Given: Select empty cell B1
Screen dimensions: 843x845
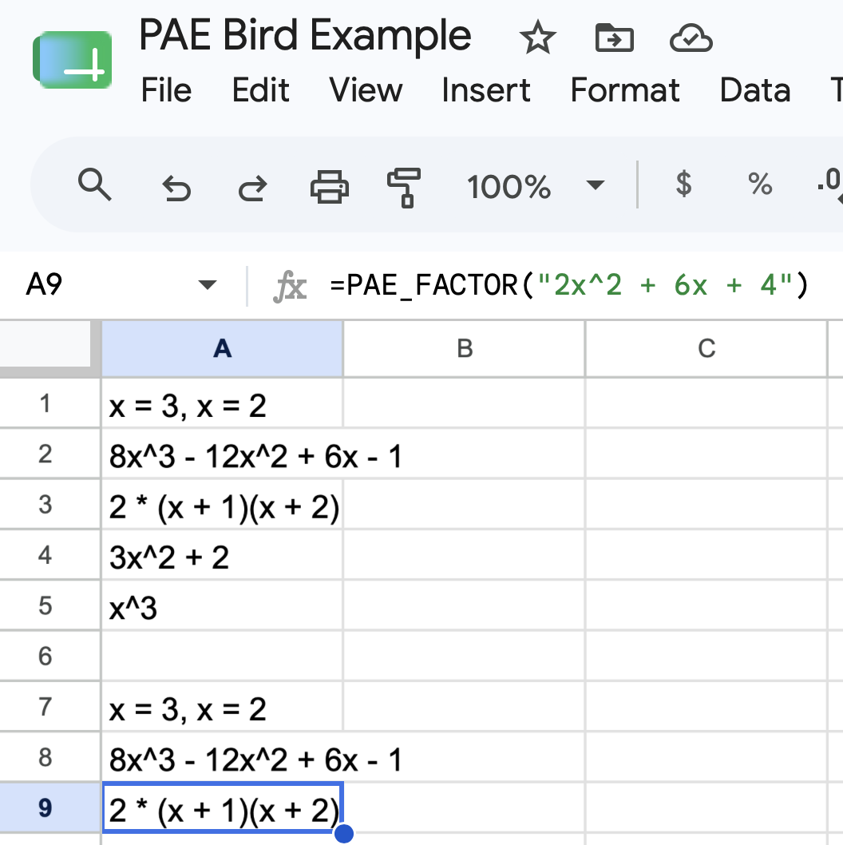Looking at the screenshot, I should click(x=465, y=403).
